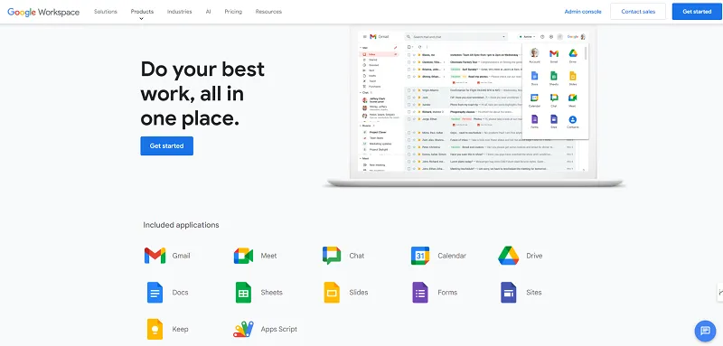Open the Solutions menu

tap(106, 12)
